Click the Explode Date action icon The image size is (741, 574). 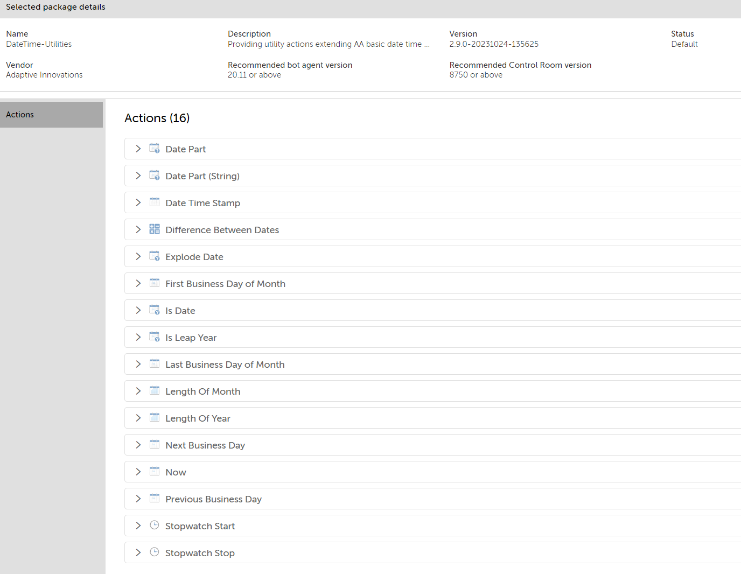(x=155, y=256)
